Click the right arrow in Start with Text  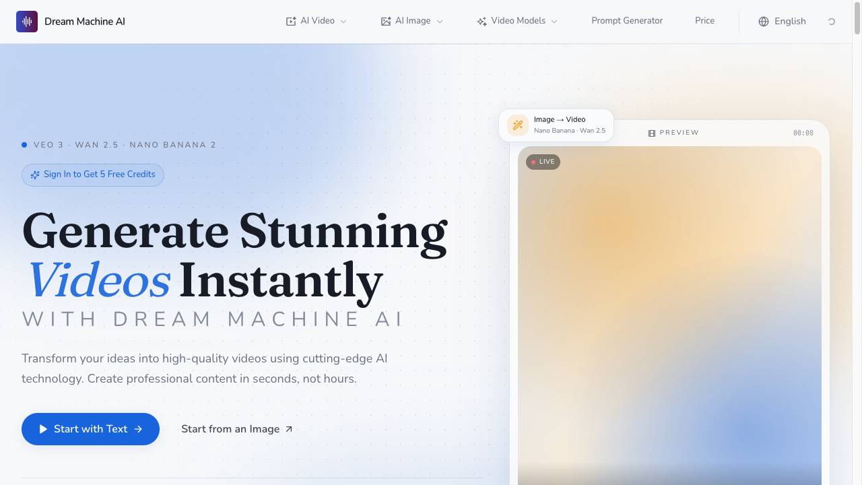(x=138, y=429)
